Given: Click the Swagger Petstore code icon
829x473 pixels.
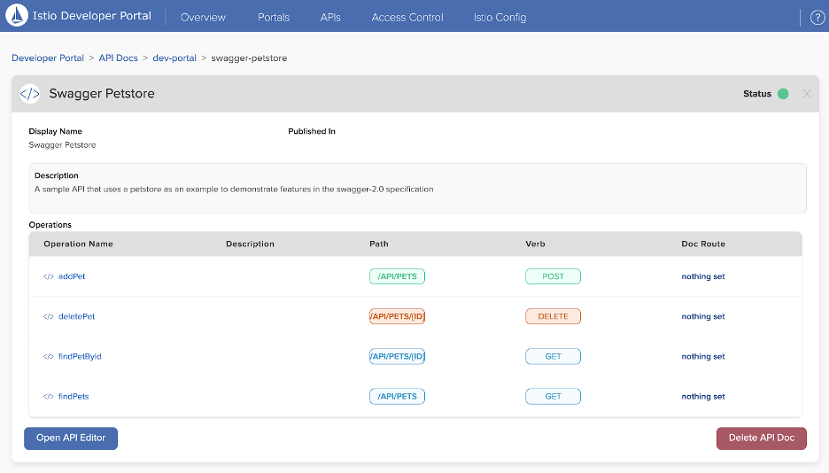Looking at the screenshot, I should (29, 94).
